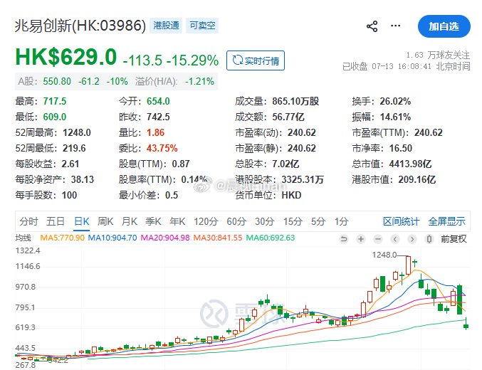The image size is (482, 370).
Task: Switch to the 五日 chart tab
Action: pos(56,221)
